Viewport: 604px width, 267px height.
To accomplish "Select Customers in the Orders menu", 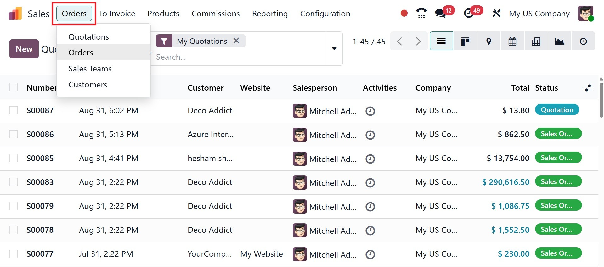I will [x=88, y=85].
